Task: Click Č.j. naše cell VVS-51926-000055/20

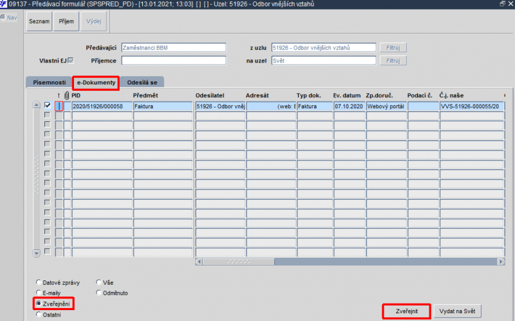Action: tap(472, 106)
